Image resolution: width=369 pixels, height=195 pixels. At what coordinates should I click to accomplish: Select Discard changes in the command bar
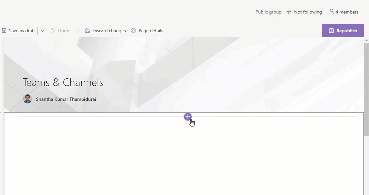pyautogui.click(x=105, y=31)
